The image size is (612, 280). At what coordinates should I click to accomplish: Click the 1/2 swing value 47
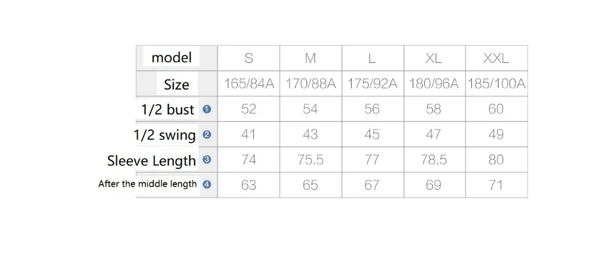click(x=434, y=134)
